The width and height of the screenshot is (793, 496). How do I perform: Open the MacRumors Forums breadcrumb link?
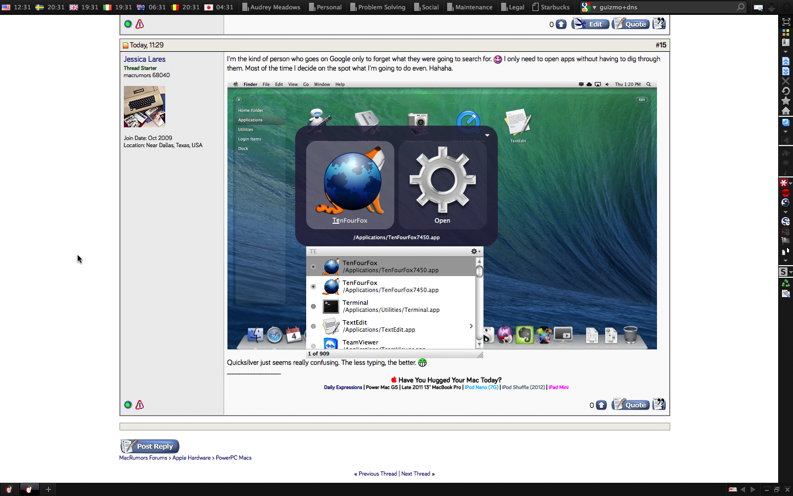[x=143, y=457]
